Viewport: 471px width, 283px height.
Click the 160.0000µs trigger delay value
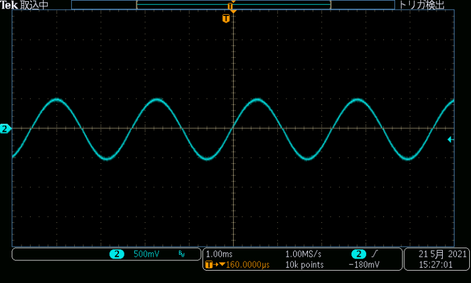coord(248,265)
